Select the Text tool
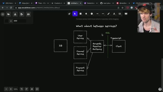 [x=114, y=14]
